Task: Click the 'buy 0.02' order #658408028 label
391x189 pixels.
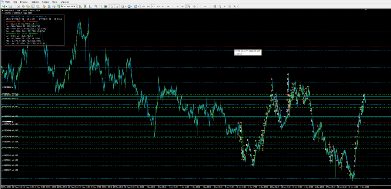Action: click(10, 98)
